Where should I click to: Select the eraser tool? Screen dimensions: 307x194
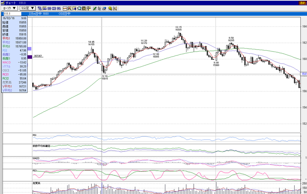pos(104,8)
